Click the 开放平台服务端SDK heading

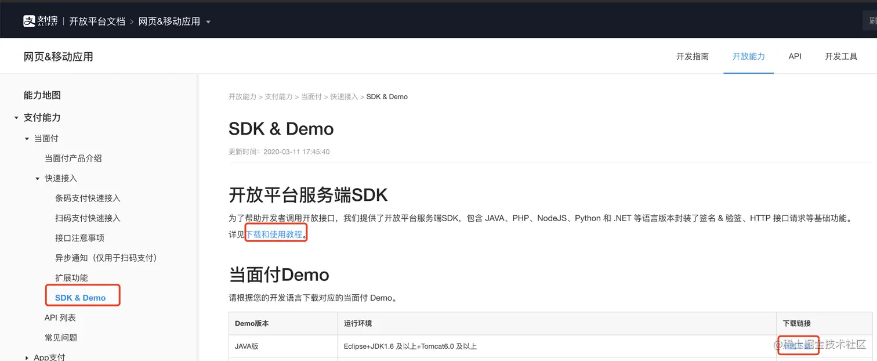308,195
